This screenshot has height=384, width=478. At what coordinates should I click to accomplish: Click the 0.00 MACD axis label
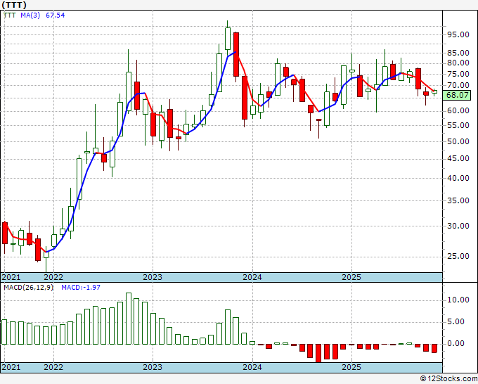(x=457, y=344)
